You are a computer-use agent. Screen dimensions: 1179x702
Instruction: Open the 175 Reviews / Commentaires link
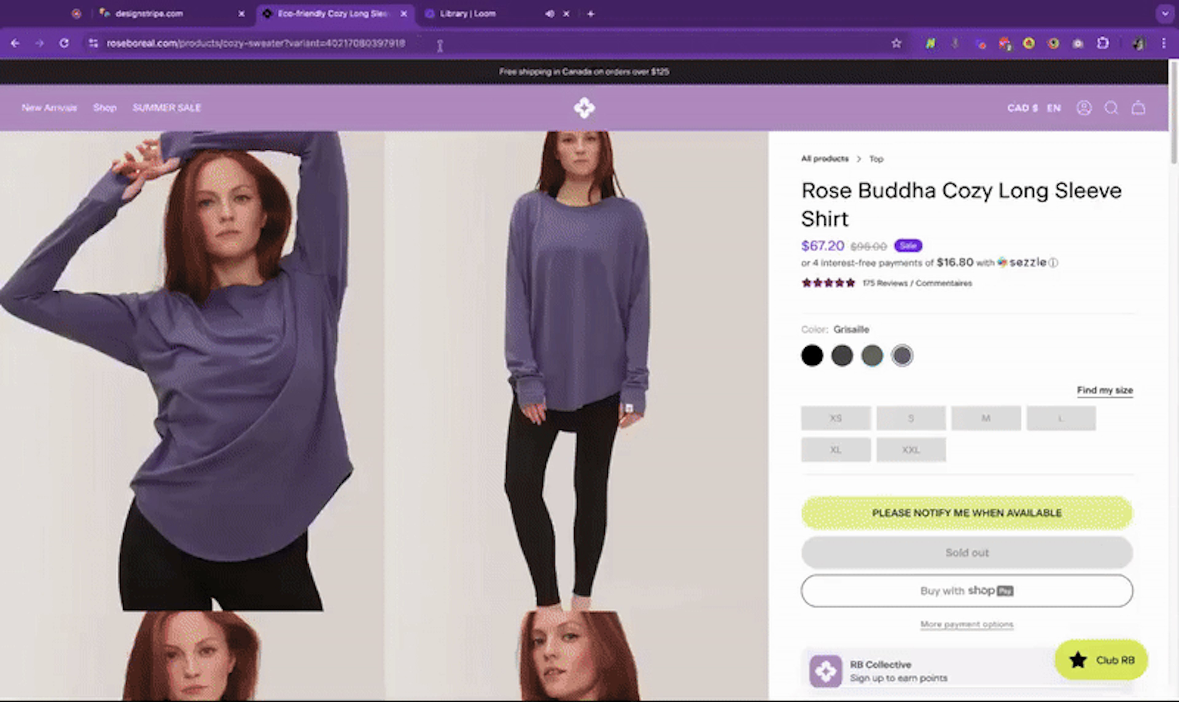[x=917, y=283]
